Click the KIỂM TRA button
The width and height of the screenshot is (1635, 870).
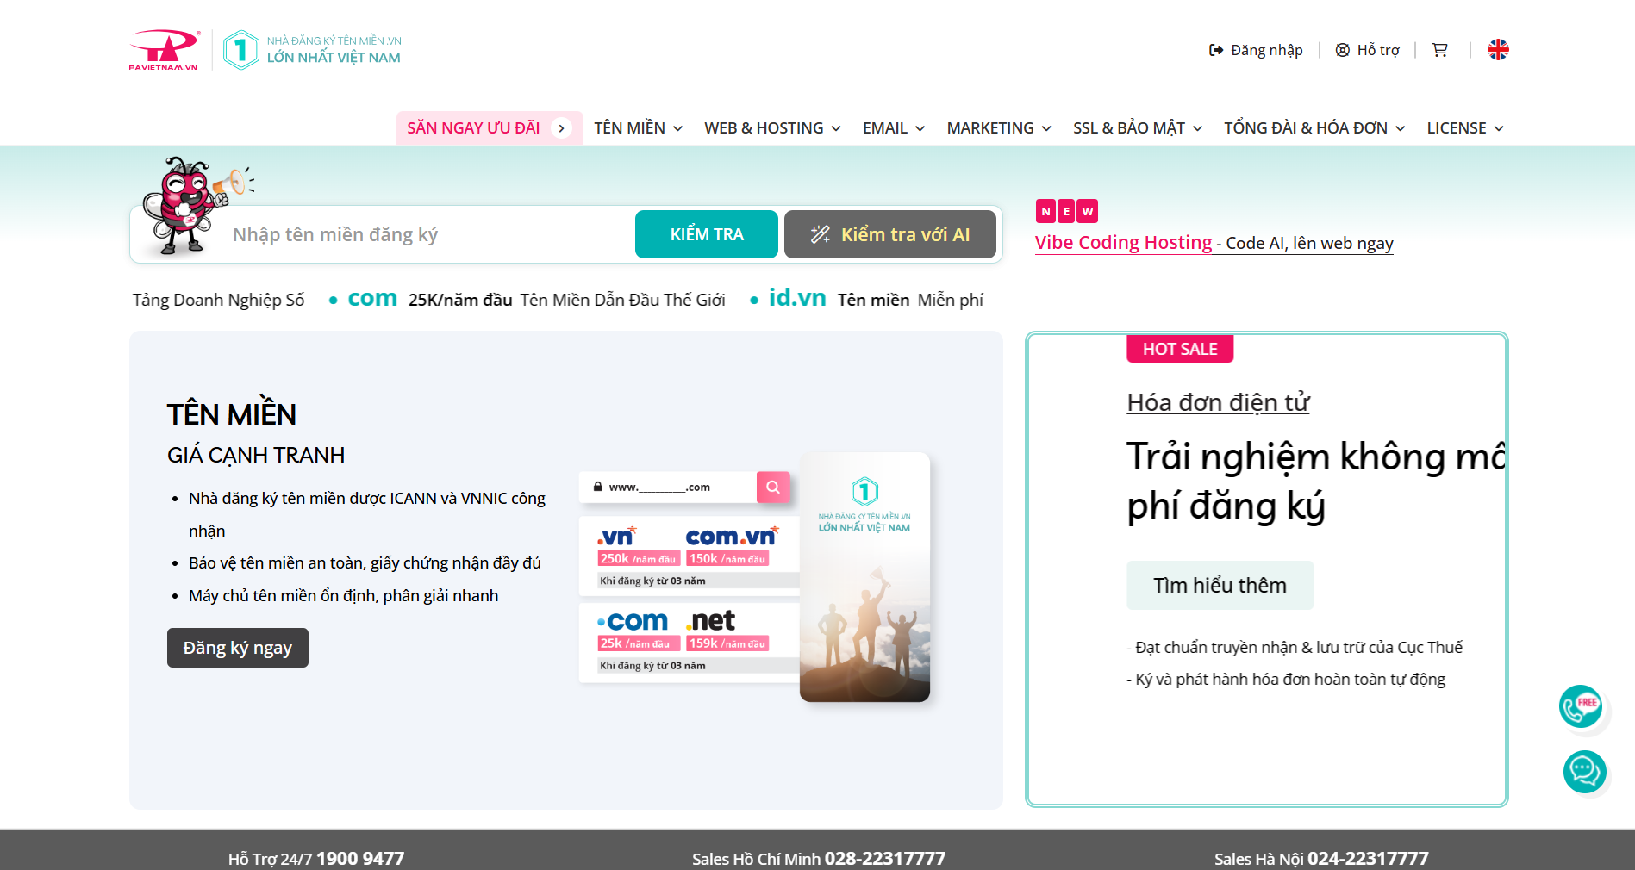[707, 234]
